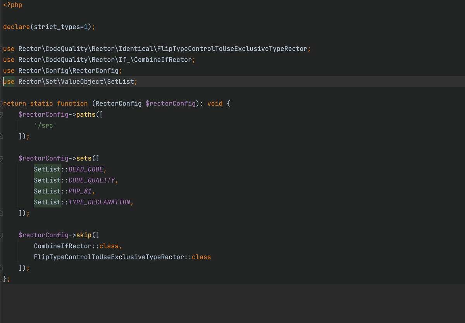Click the paths method call
This screenshot has width=465, height=323.
tap(86, 114)
